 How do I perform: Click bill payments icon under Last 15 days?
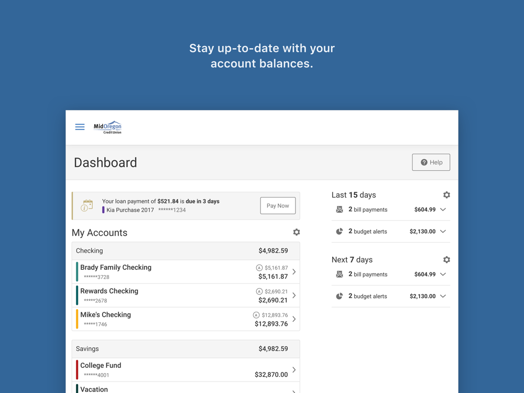pos(340,210)
